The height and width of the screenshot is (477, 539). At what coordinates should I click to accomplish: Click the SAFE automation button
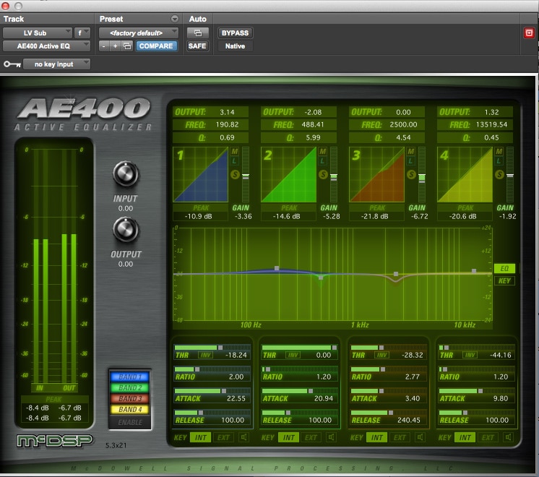(197, 46)
